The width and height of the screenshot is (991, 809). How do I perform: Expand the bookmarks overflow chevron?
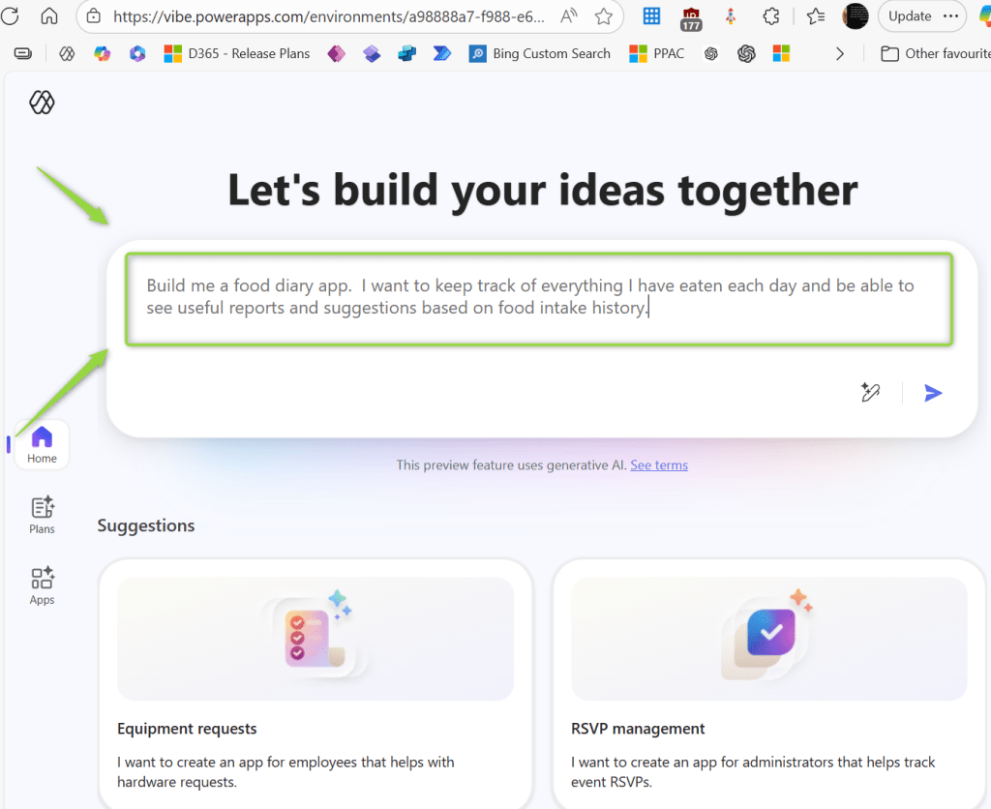click(x=839, y=54)
